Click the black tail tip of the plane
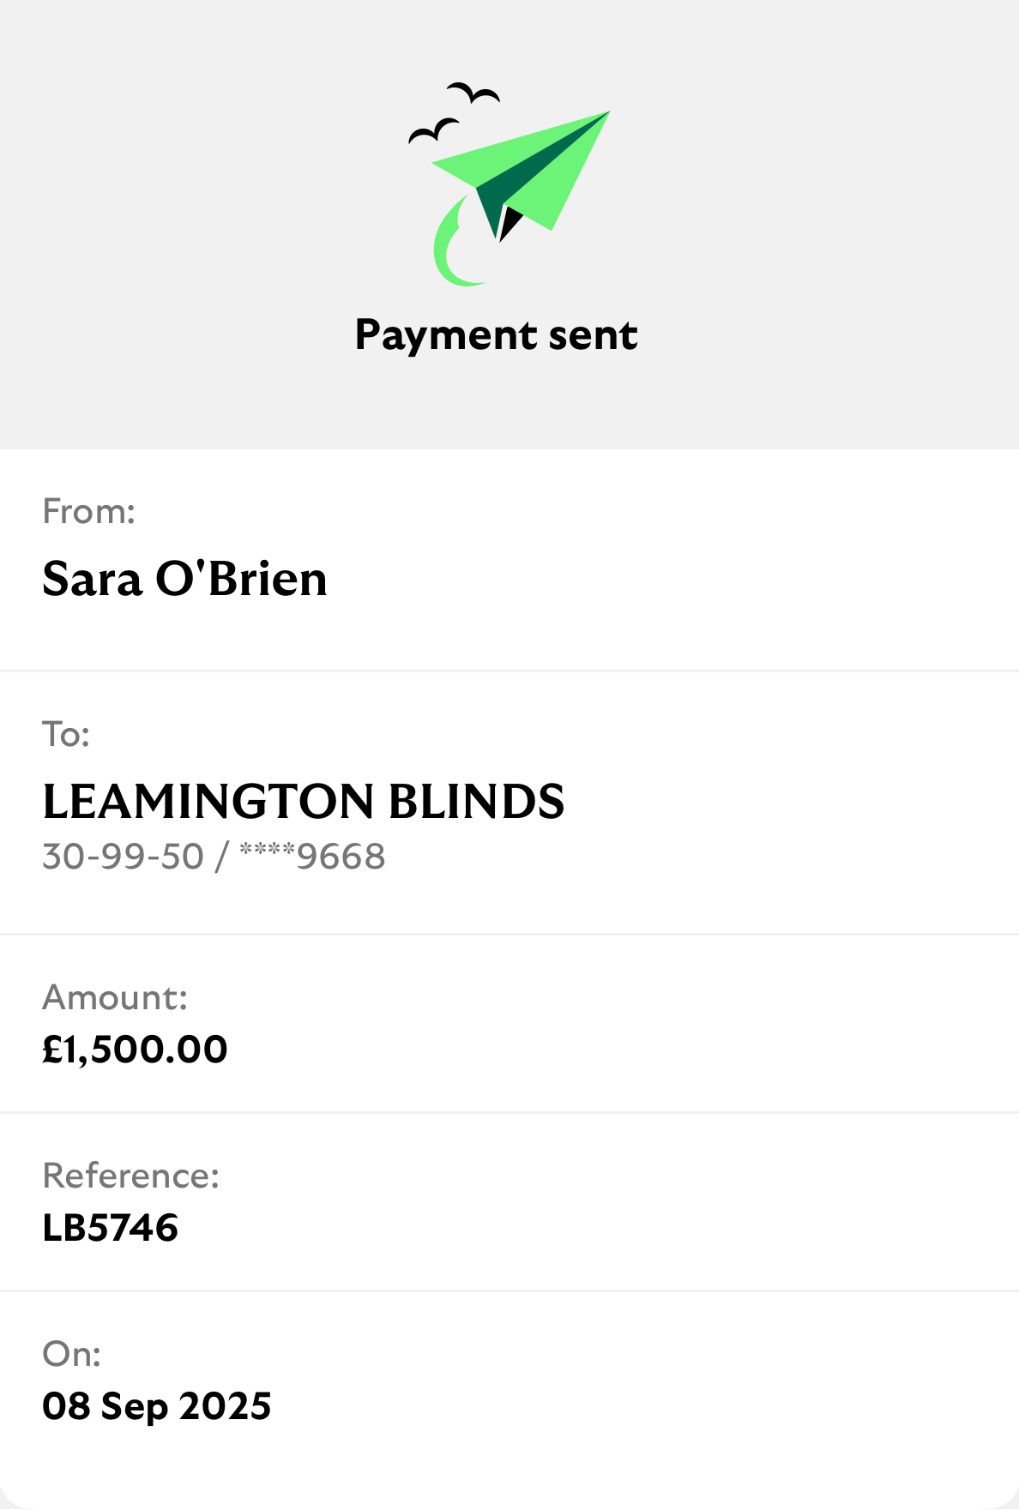The height and width of the screenshot is (1510, 1019). pyautogui.click(x=509, y=223)
